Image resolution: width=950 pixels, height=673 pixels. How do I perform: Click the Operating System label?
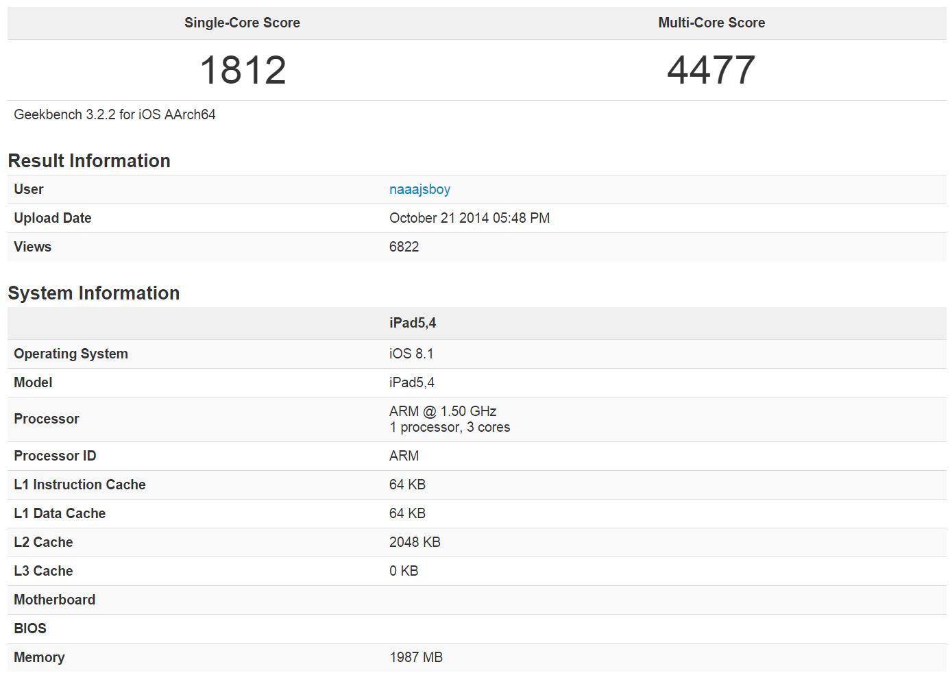(x=71, y=354)
